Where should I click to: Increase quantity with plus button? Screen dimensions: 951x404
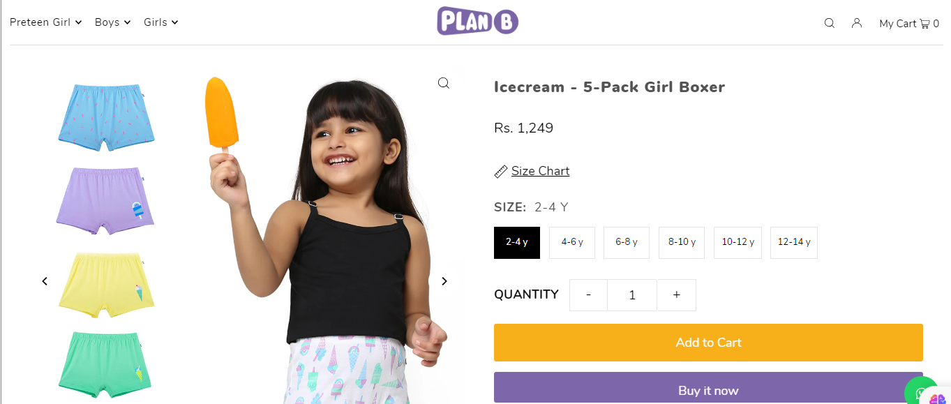coord(676,295)
